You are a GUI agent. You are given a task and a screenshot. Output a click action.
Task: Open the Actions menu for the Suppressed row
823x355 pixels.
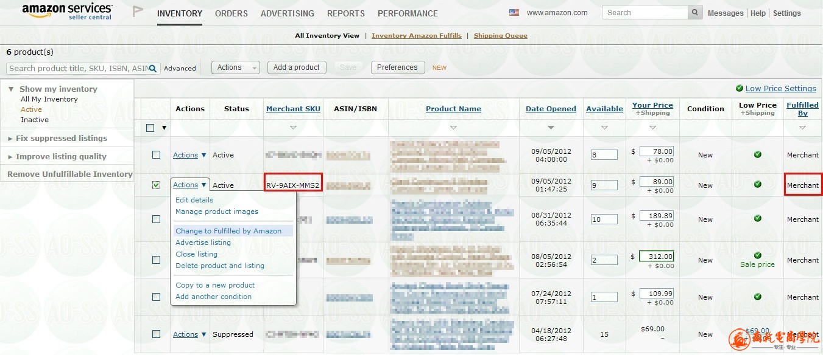(189, 334)
